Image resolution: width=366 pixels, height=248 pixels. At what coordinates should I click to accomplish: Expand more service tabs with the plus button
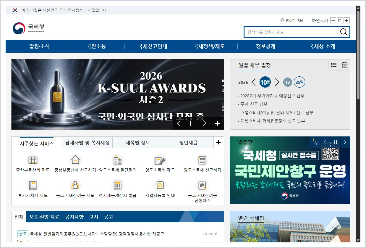click(218, 142)
